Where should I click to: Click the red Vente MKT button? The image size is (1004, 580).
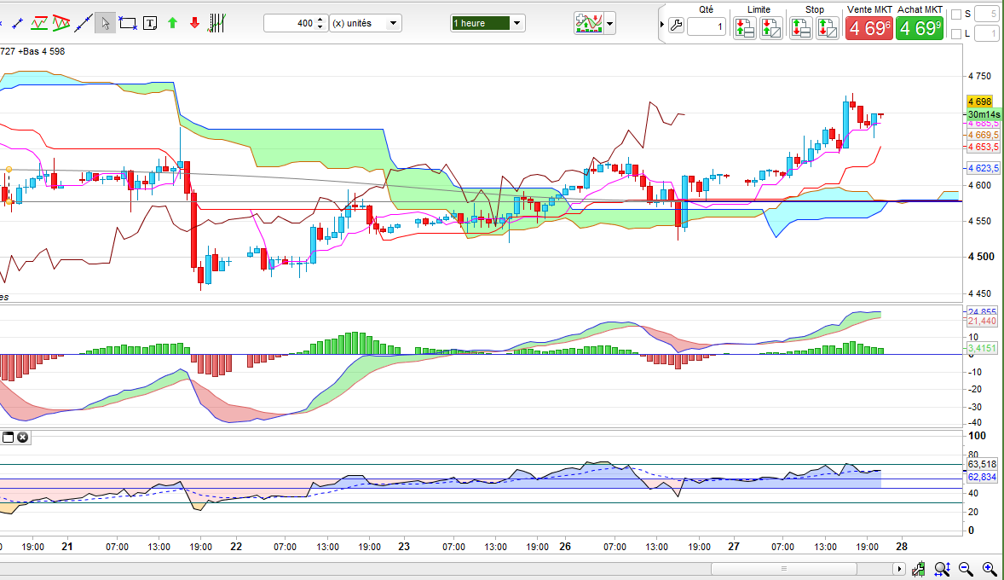point(868,28)
